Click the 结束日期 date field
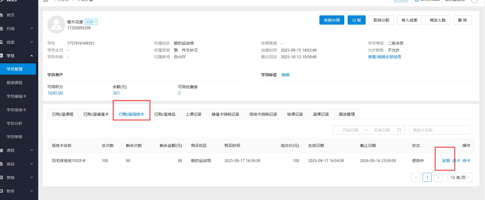485x200 pixels. point(382,130)
